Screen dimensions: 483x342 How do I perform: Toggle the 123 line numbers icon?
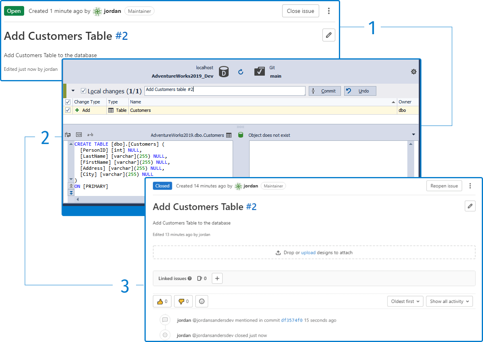(79, 135)
